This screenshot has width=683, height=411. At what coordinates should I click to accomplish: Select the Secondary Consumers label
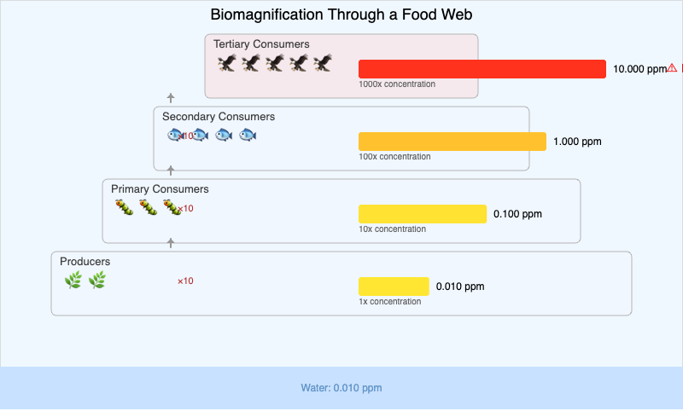(x=219, y=117)
